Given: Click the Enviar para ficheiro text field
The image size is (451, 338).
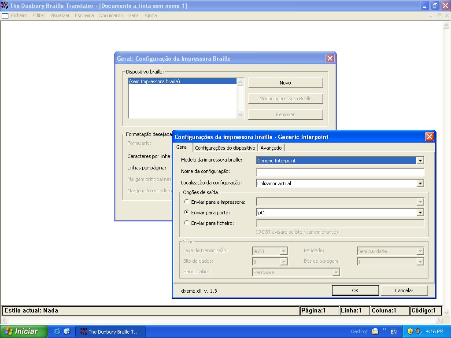Looking at the screenshot, I should (x=340, y=223).
